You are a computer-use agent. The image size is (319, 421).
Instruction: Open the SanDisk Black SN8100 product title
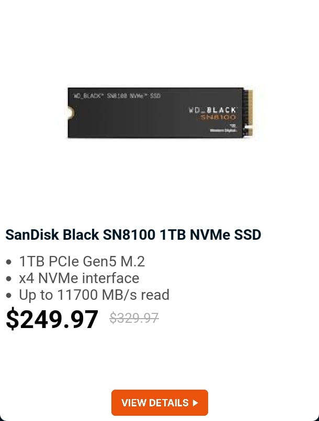(133, 235)
